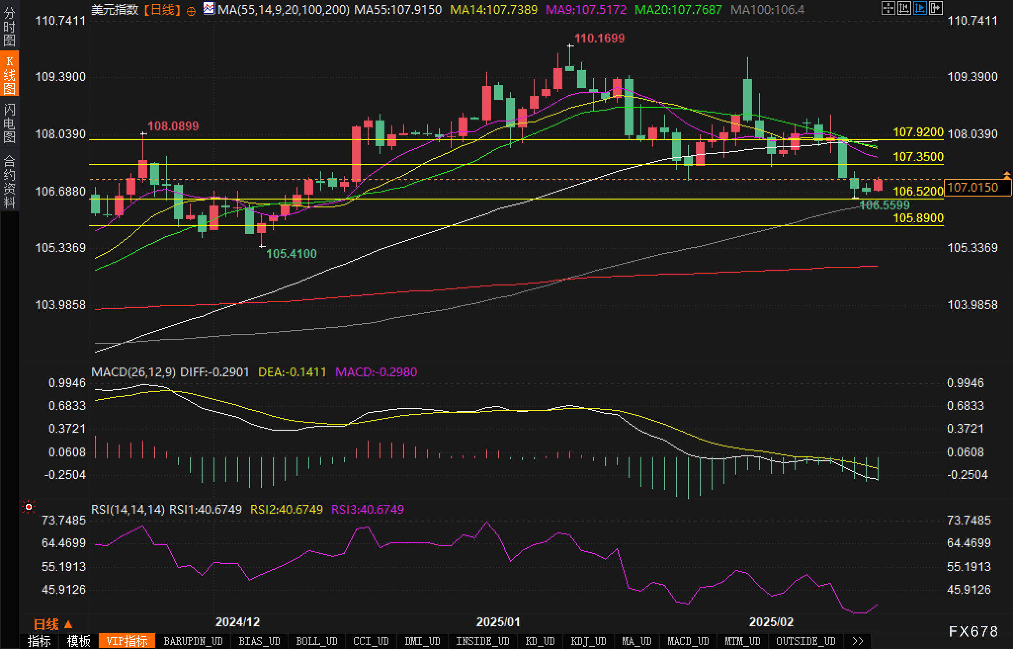1013x649 pixels.
Task: Switch to the MACD_UD indicator tab
Action: coord(687,641)
